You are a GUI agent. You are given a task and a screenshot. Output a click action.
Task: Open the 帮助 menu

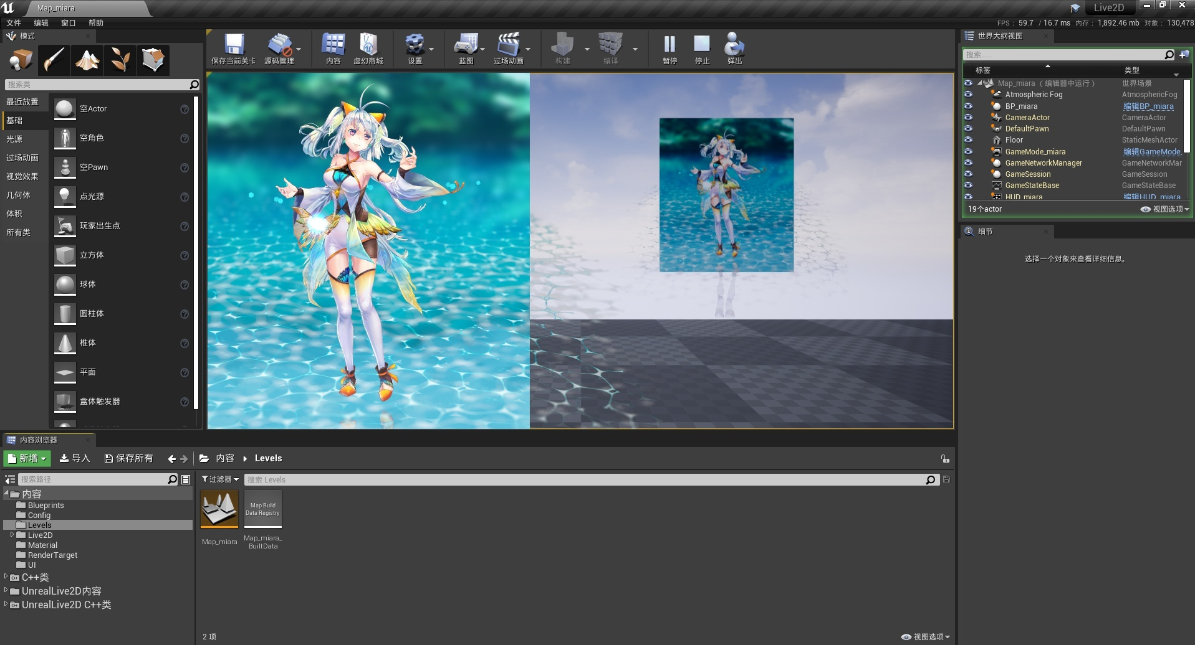tap(96, 23)
